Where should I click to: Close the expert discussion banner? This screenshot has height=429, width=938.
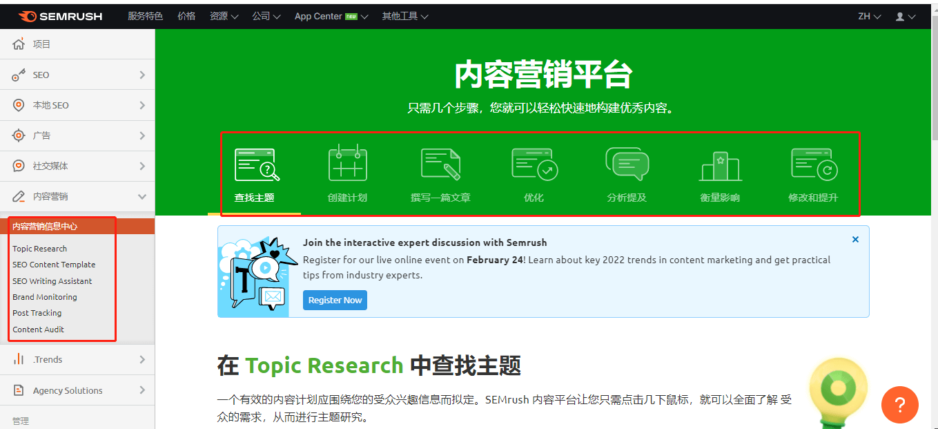(855, 240)
